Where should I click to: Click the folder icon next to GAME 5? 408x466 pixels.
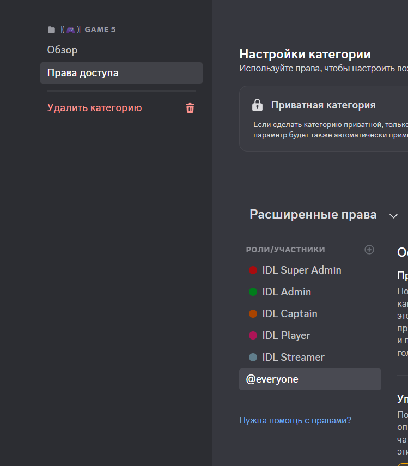coord(51,29)
